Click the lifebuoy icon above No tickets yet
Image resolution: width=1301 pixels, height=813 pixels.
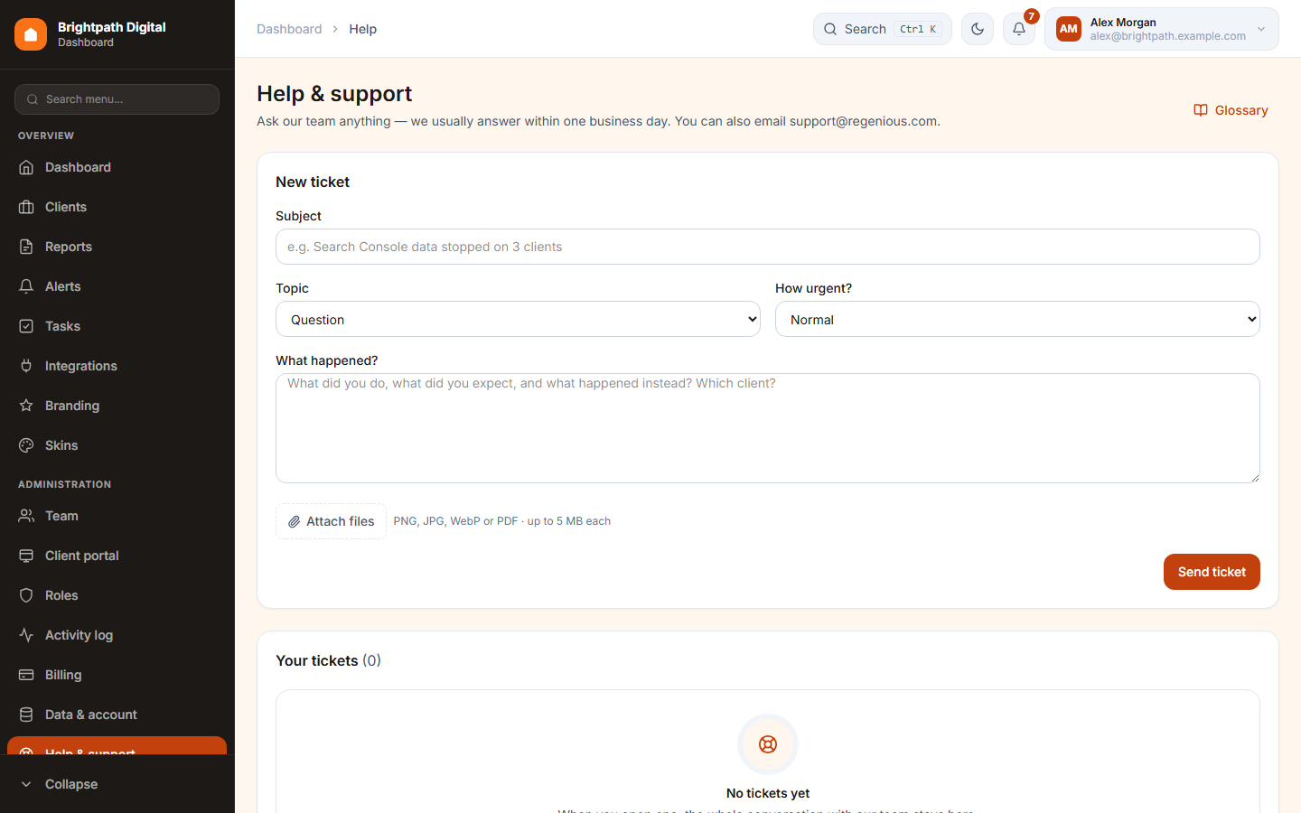point(768,744)
